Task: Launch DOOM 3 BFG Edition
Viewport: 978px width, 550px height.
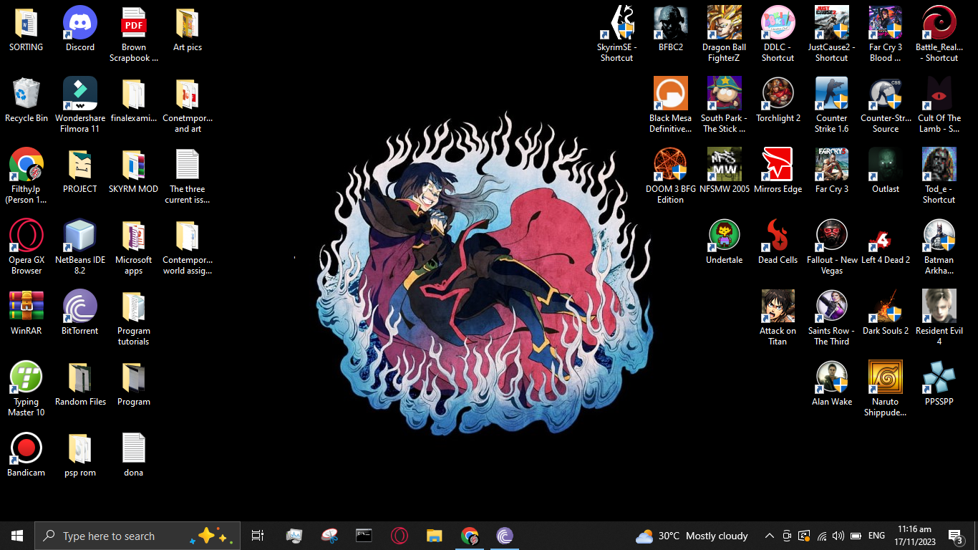Action: pos(671,175)
